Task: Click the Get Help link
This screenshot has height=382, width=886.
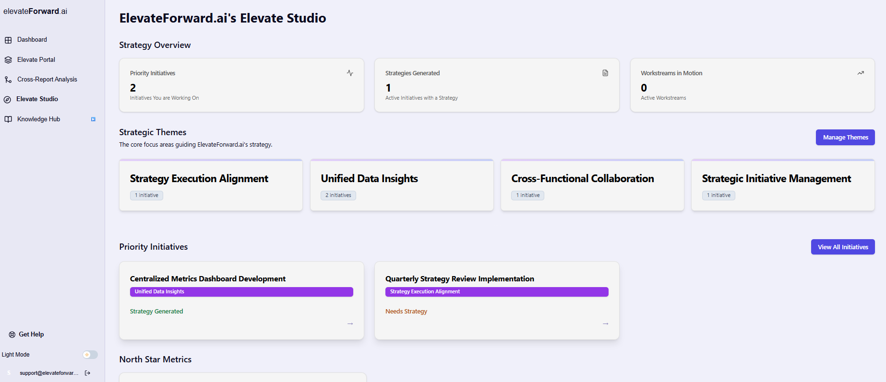Action: pyautogui.click(x=31, y=335)
